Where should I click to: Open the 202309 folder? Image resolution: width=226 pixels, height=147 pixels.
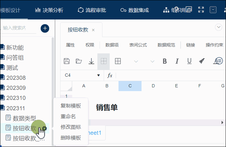(16, 88)
